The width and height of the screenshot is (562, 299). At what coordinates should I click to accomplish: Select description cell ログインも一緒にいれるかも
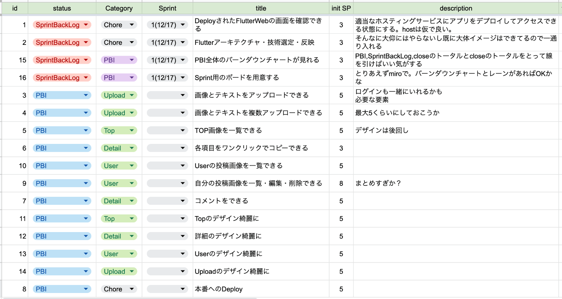click(x=456, y=95)
